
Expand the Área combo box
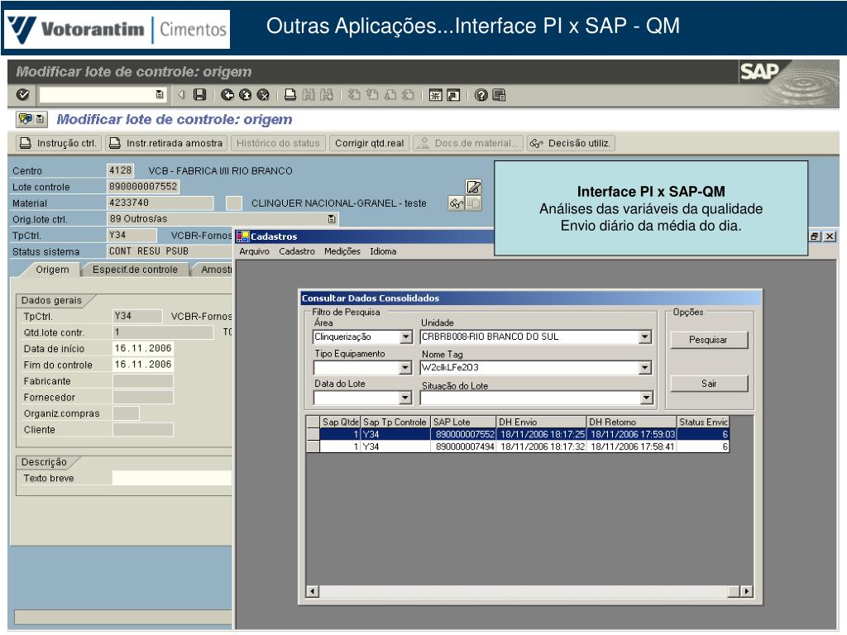tap(406, 337)
